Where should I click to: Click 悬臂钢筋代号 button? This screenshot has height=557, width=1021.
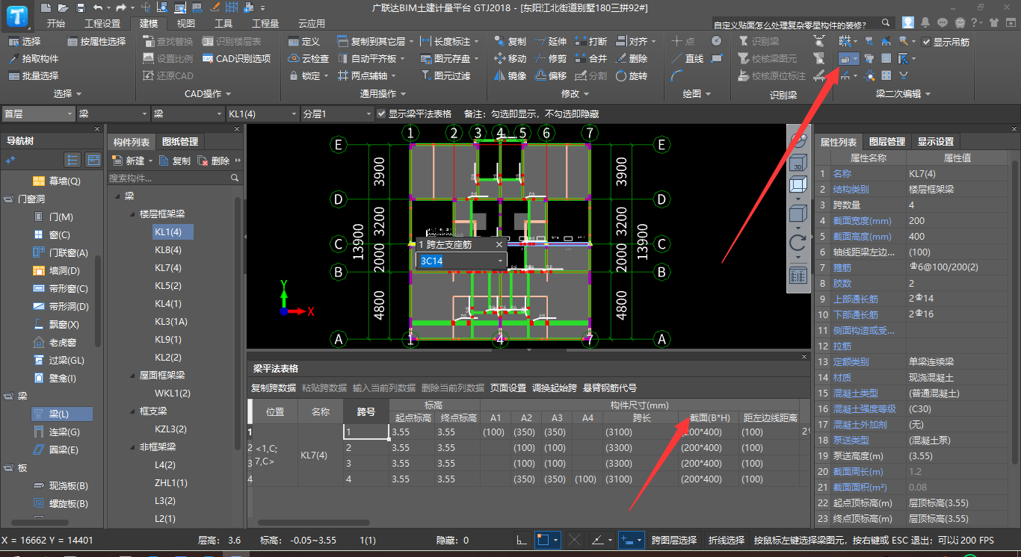(610, 388)
